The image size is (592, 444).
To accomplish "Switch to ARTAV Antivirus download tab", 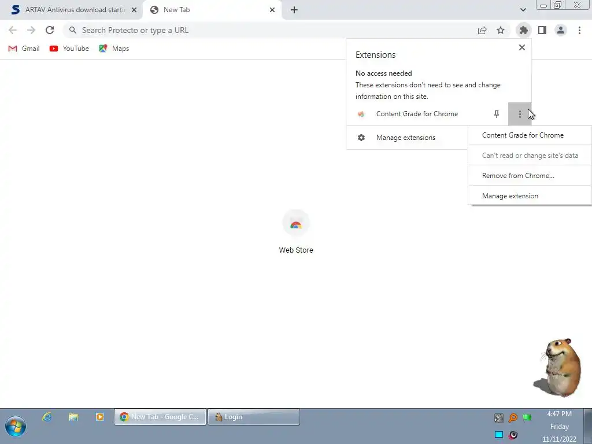I will (x=71, y=10).
